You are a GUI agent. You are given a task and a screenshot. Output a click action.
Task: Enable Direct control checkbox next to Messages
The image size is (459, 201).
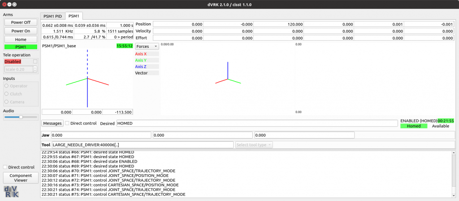pos(67,123)
